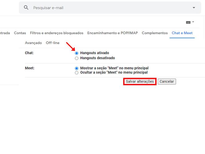Click the Chat: section label
Screen dimensions: 205x154
(29, 53)
